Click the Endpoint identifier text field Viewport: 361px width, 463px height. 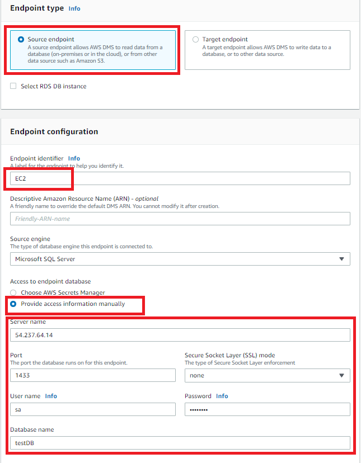point(180,178)
